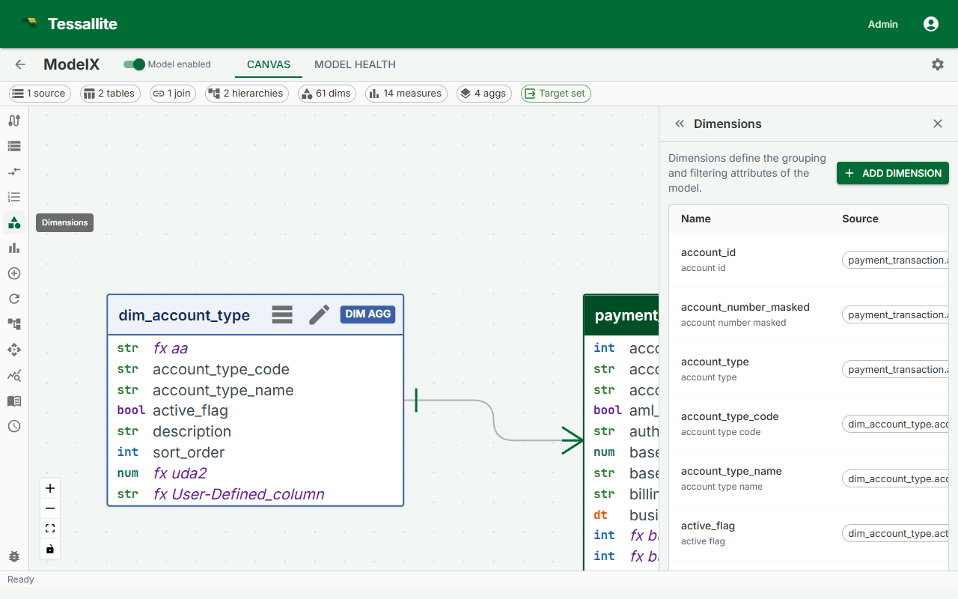Open the joins arrows icon in sidebar
This screenshot has height=599, width=958.
(x=14, y=171)
